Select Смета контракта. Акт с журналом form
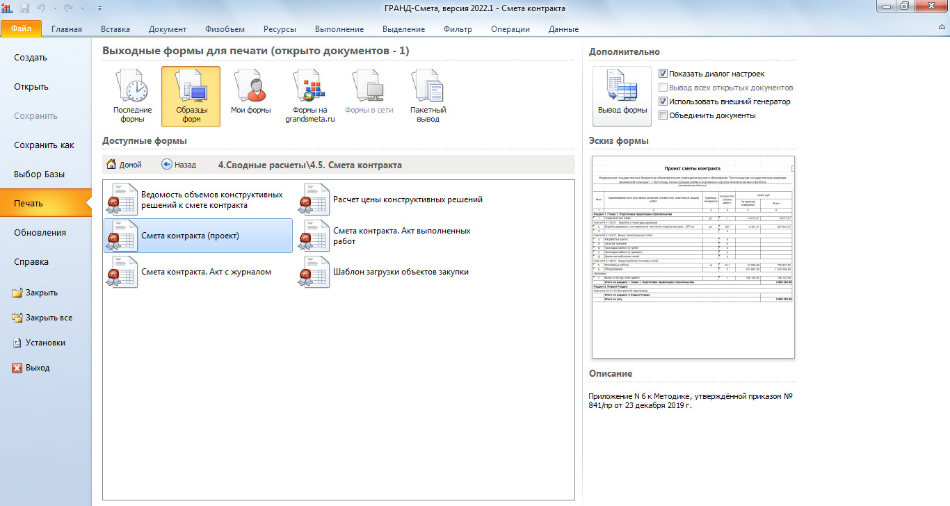The width and height of the screenshot is (950, 506). 198,272
